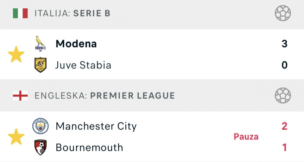Select the Juve Stabia team name
The image size is (304, 162).
pos(83,65)
